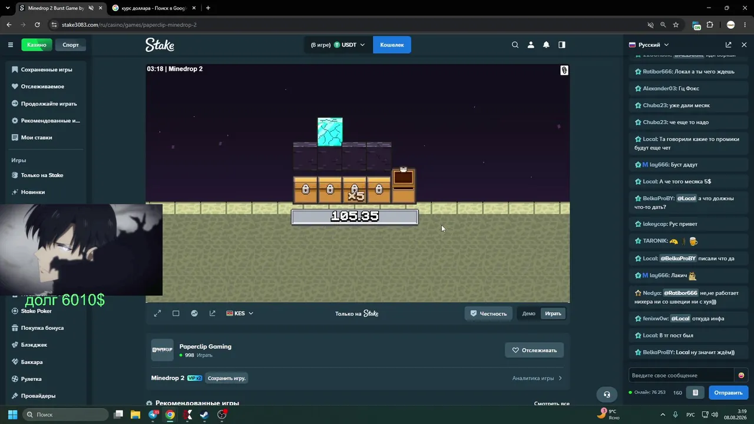Click the Stake logo in the header

click(160, 45)
